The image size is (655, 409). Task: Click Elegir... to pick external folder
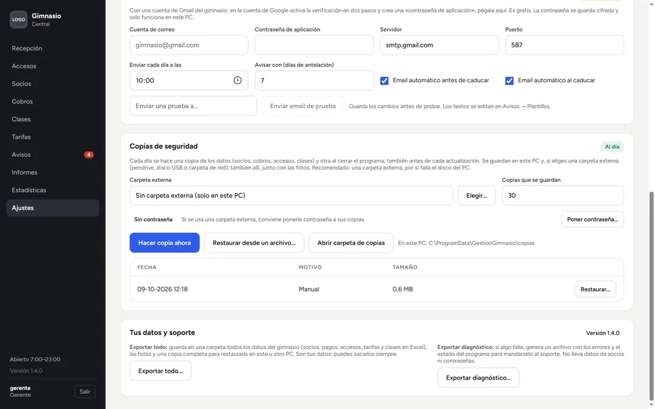pos(477,195)
